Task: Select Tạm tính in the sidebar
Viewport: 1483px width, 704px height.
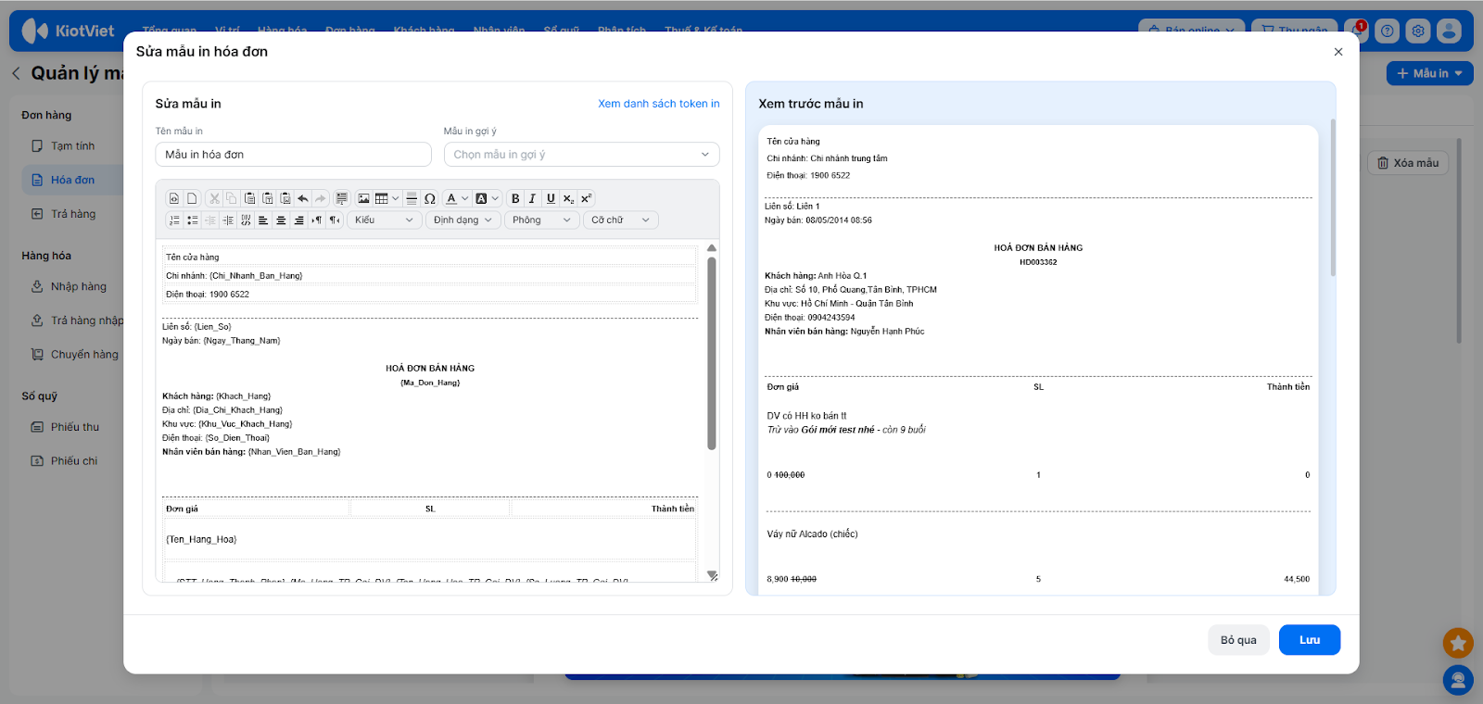Action: [x=72, y=146]
